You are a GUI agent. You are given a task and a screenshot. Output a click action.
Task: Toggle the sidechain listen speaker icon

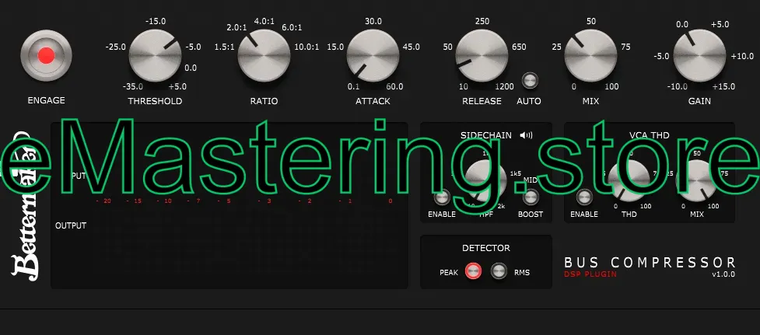pos(526,135)
